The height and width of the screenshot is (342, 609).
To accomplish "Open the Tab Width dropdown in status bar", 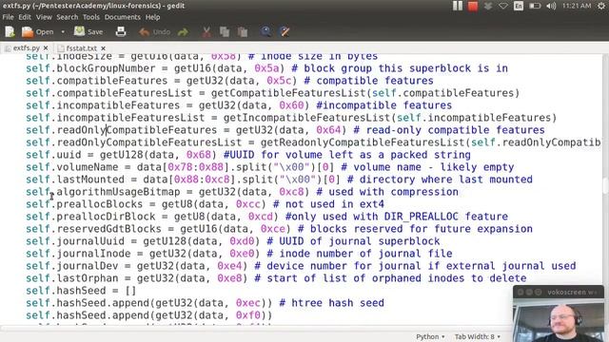I will point(478,336).
